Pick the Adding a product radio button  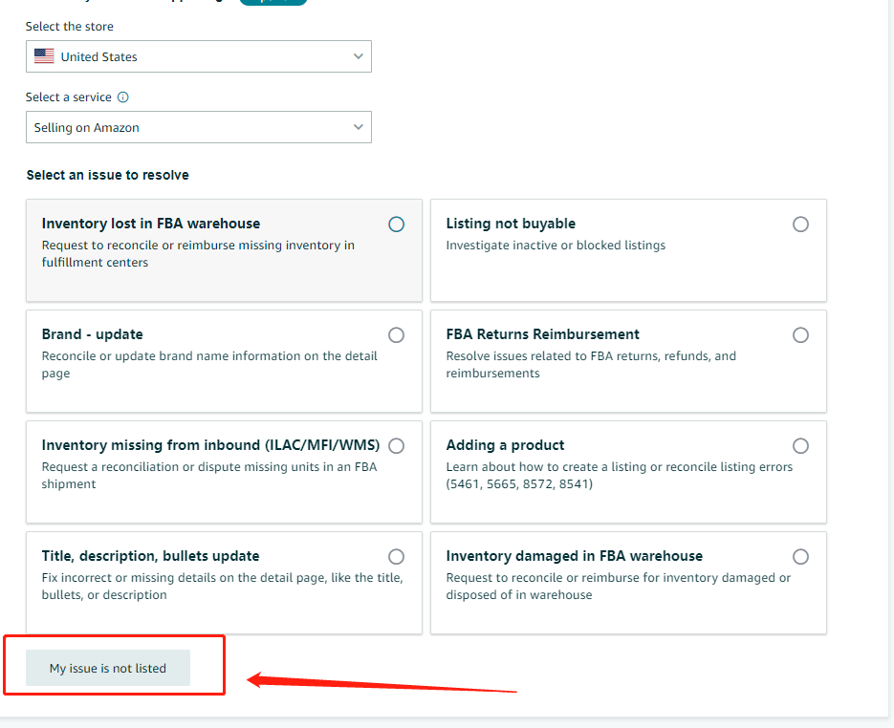[x=800, y=445]
